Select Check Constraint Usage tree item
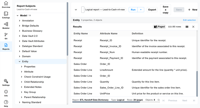 tap(37, 77)
